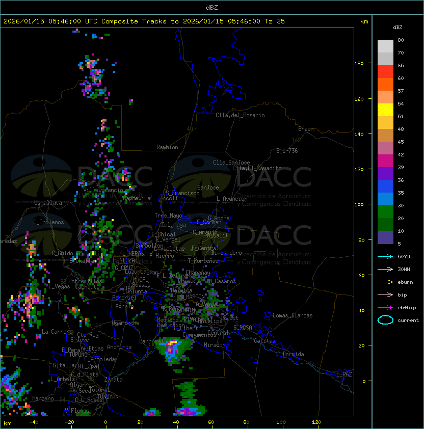This screenshot has width=424, height=429.
Task: Pick the magenta 39-42 dBZ swatch
Action: [385, 161]
